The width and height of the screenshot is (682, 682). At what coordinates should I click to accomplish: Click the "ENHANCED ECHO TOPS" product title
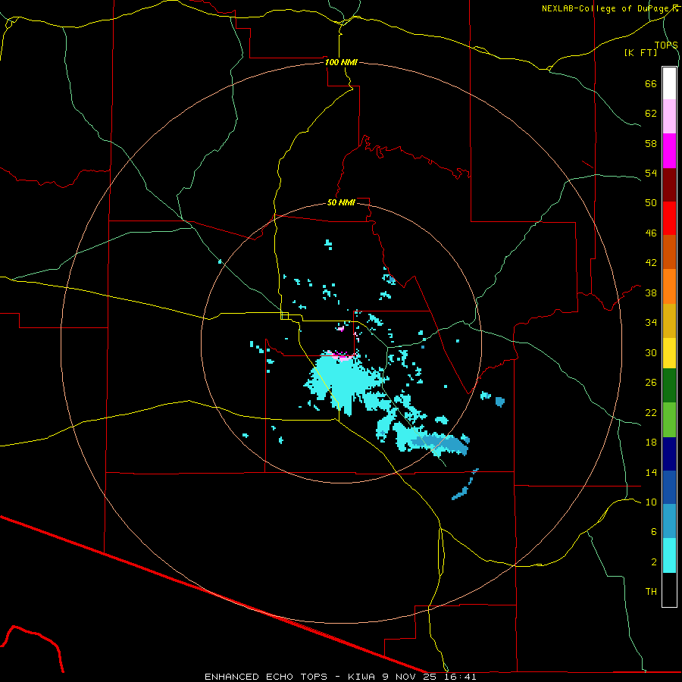(266, 677)
